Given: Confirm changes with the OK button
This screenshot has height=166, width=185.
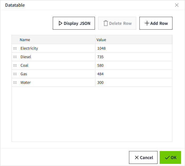Looking at the screenshot, I should (x=170, y=157).
